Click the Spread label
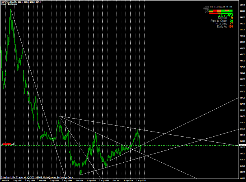246x182 pixels. coord(222,18)
